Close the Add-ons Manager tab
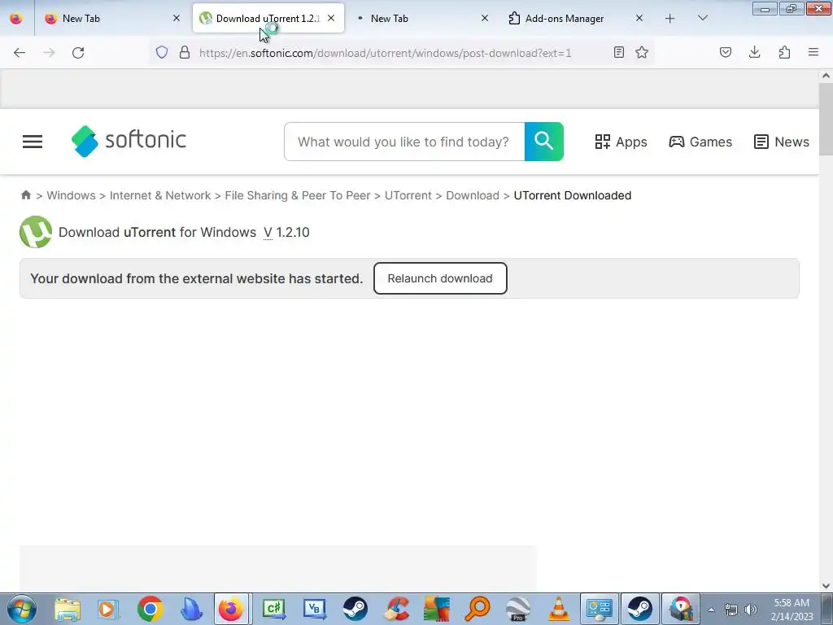The height and width of the screenshot is (625, 833). point(639,19)
